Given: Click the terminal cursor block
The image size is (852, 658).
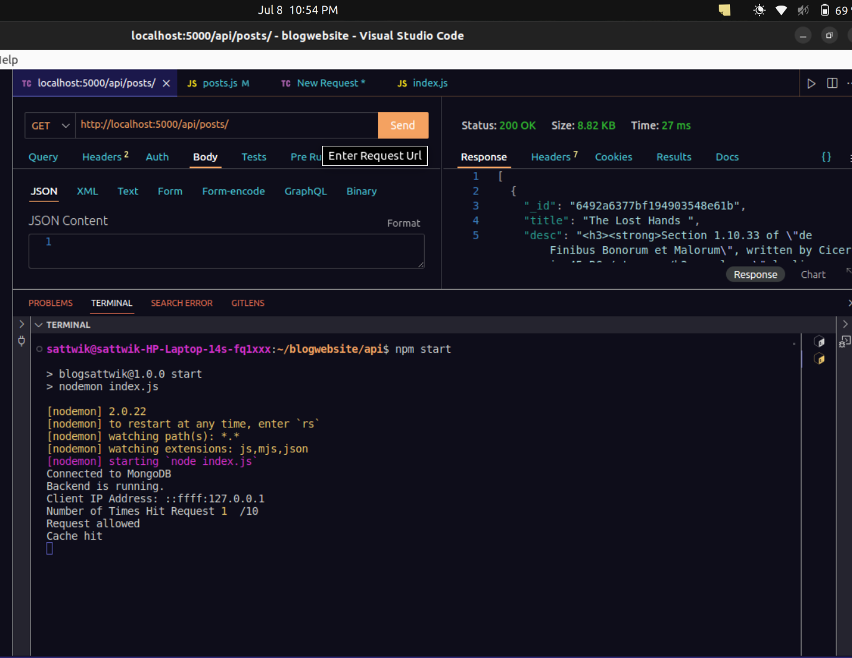Looking at the screenshot, I should pyautogui.click(x=50, y=549).
